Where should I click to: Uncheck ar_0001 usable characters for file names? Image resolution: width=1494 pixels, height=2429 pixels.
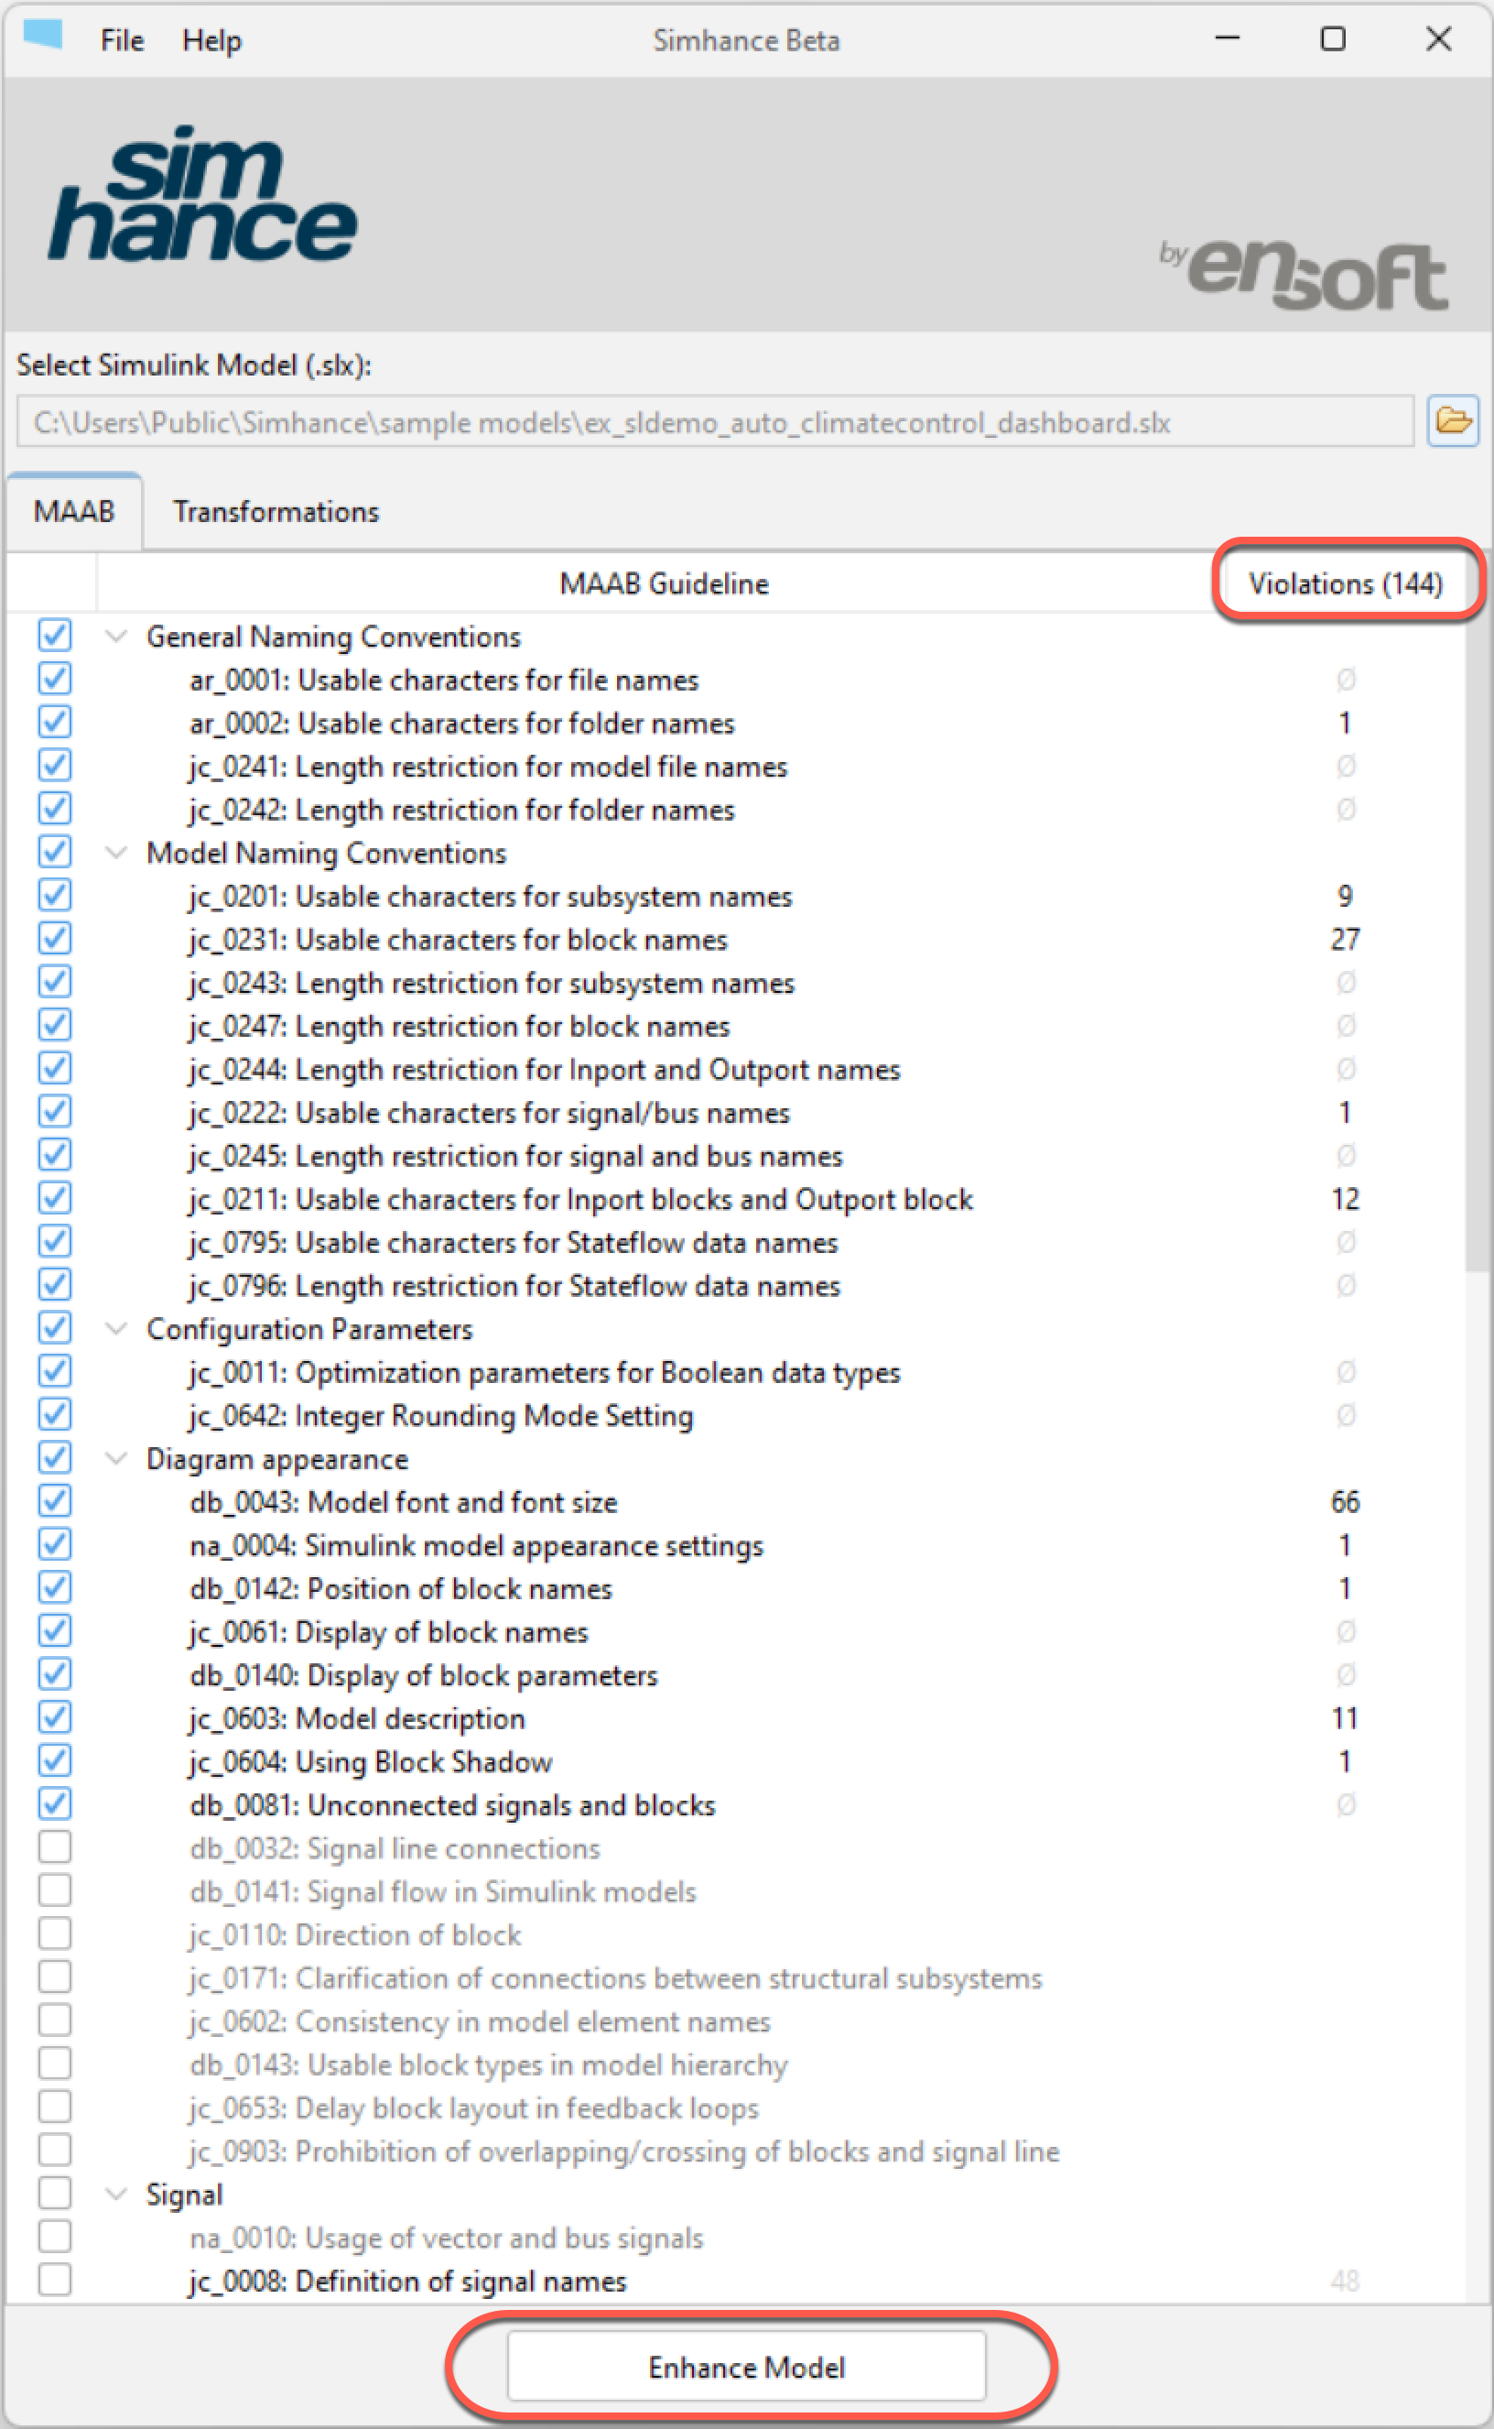click(55, 678)
